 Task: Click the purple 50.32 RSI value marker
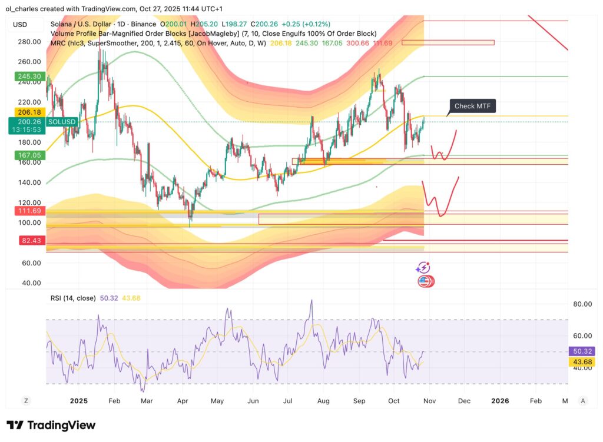[x=582, y=351]
